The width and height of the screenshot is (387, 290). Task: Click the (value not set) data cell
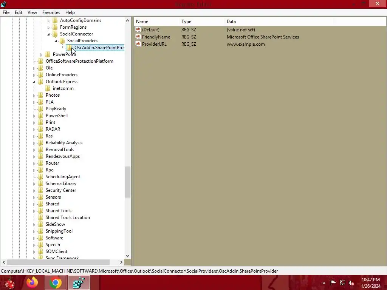coord(241,30)
